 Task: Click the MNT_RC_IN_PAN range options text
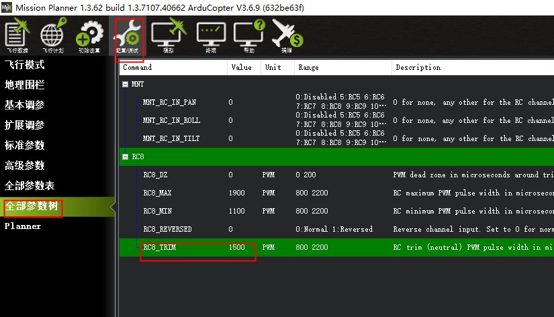coord(341,101)
